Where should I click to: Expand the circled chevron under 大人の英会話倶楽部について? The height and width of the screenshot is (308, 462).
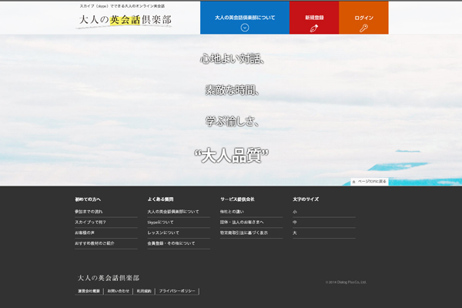coord(245,28)
